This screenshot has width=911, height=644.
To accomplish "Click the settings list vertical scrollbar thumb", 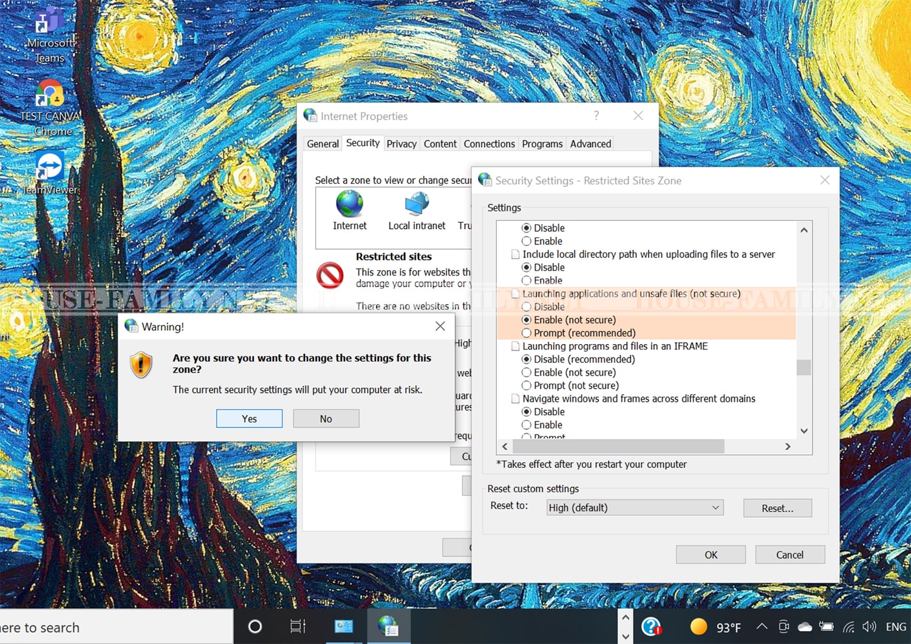I will click(804, 367).
